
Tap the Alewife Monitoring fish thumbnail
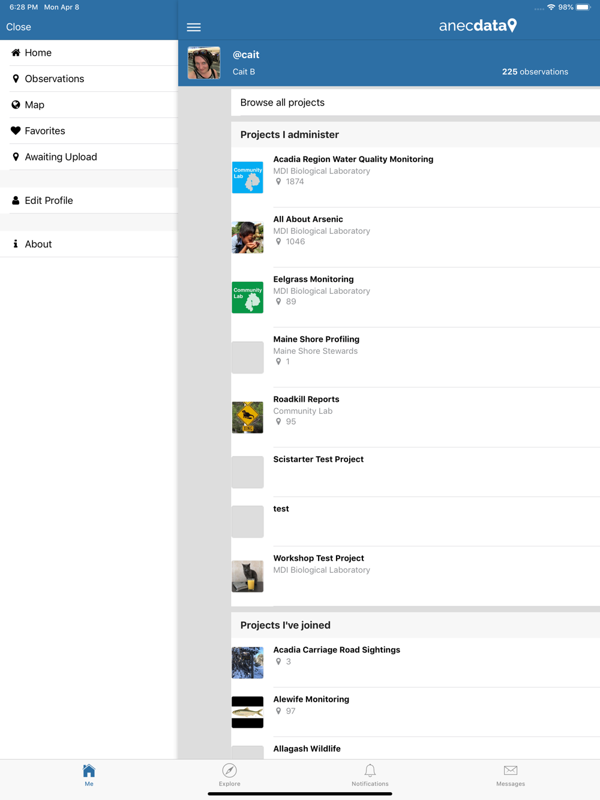(x=248, y=712)
